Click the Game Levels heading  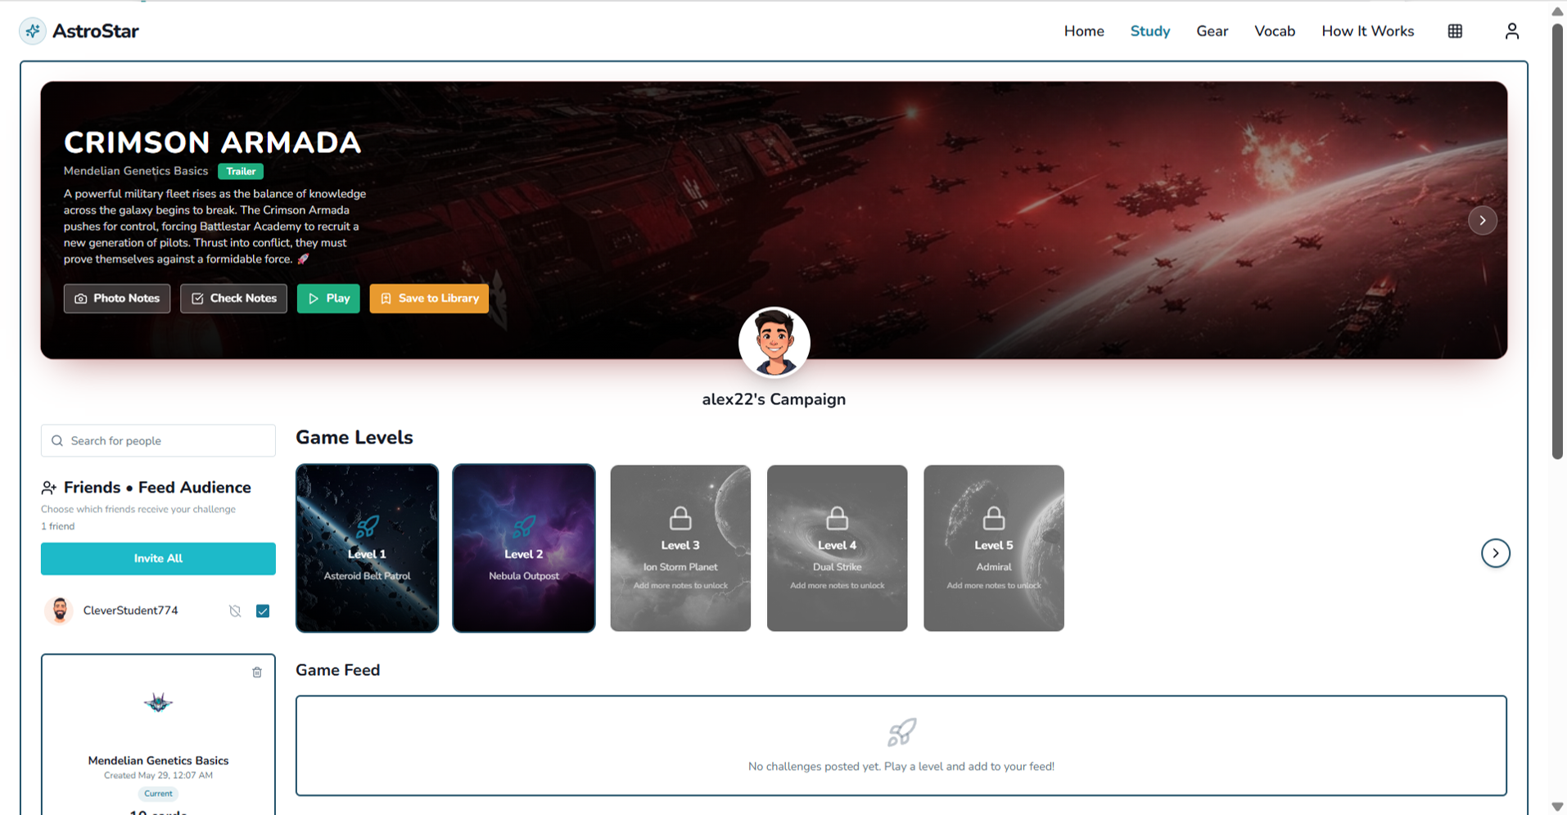coord(354,438)
